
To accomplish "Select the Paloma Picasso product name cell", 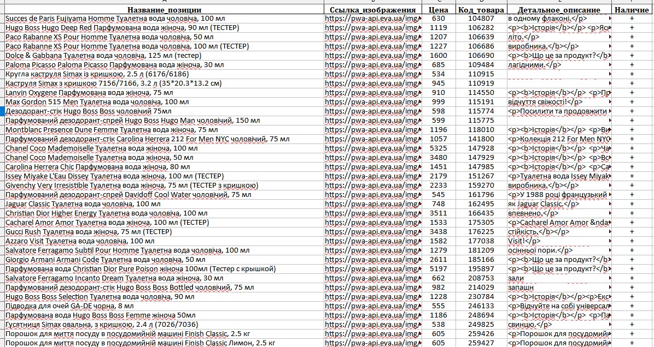I will pyautogui.click(x=165, y=65).
